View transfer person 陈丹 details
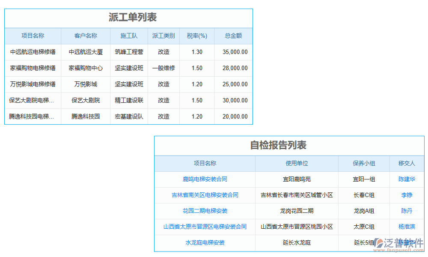This screenshot has height=257, width=428. [406, 211]
